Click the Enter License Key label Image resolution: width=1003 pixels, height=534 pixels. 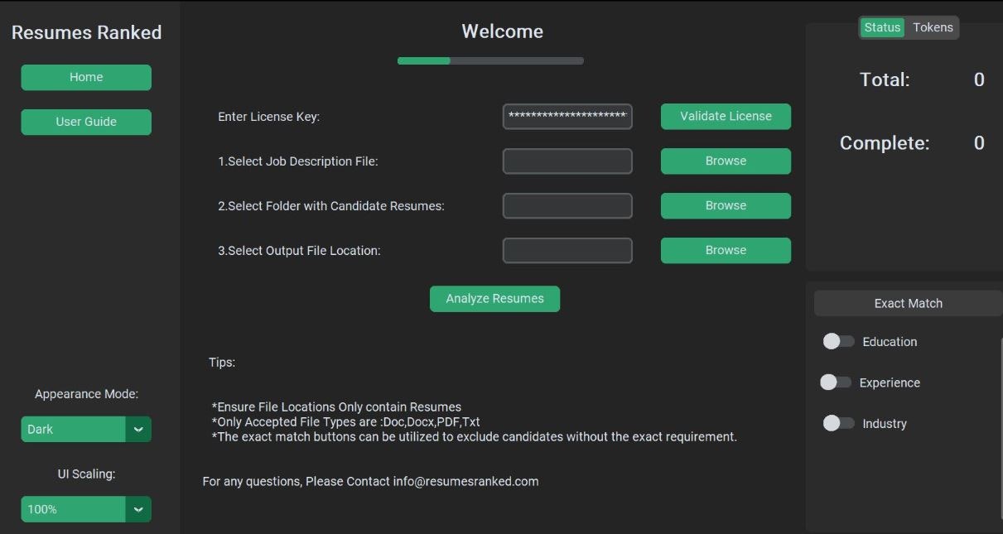268,117
